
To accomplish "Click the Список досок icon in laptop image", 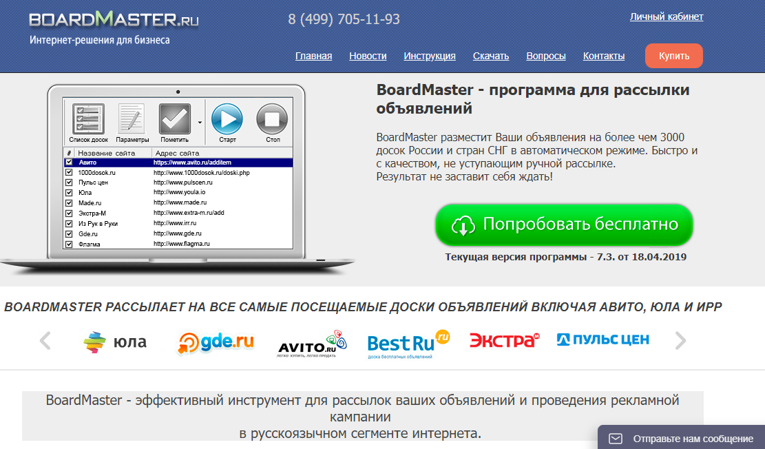I will 88,118.
